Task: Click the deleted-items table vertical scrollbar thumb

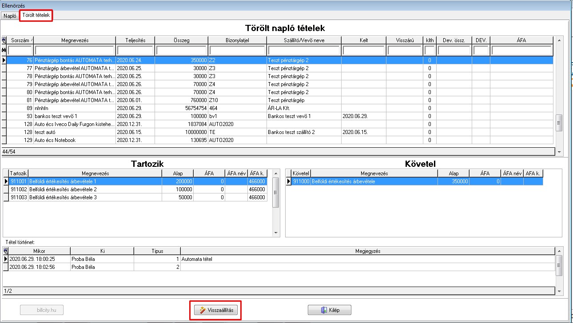Action: [x=559, y=123]
